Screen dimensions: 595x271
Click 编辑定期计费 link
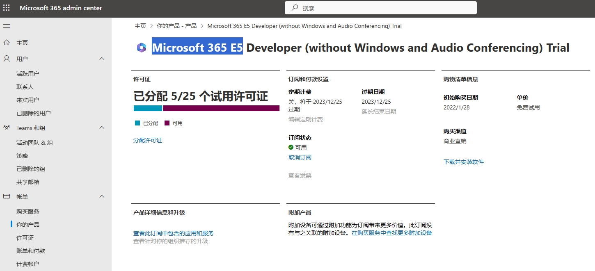[306, 119]
